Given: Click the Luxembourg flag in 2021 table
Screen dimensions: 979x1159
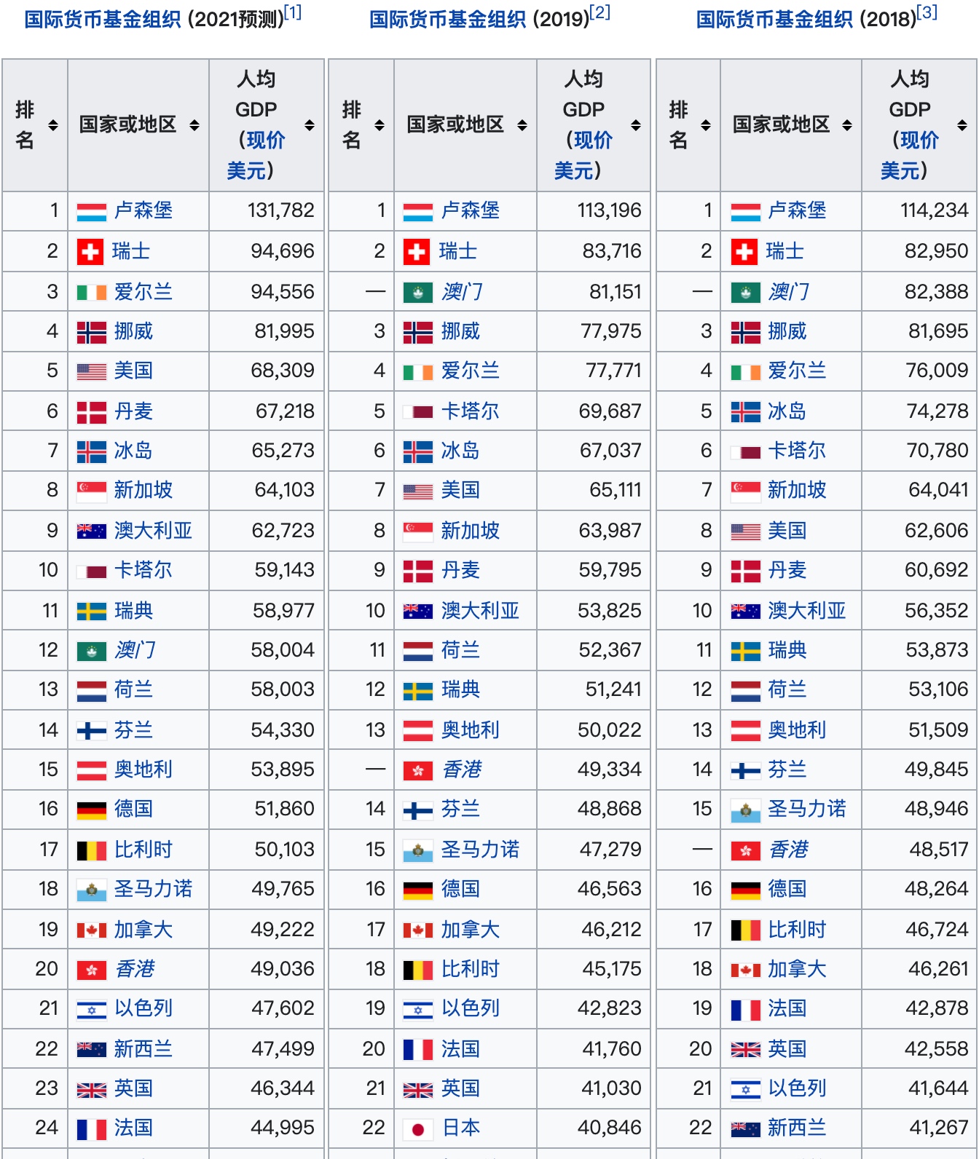Looking at the screenshot, I should 91,212.
